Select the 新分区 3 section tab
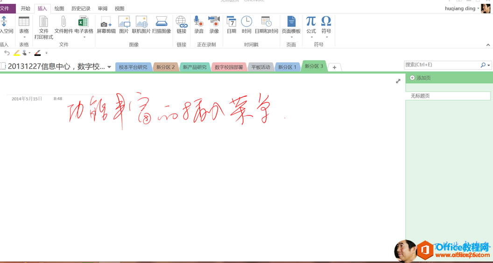This screenshot has width=493, height=263. click(314, 66)
